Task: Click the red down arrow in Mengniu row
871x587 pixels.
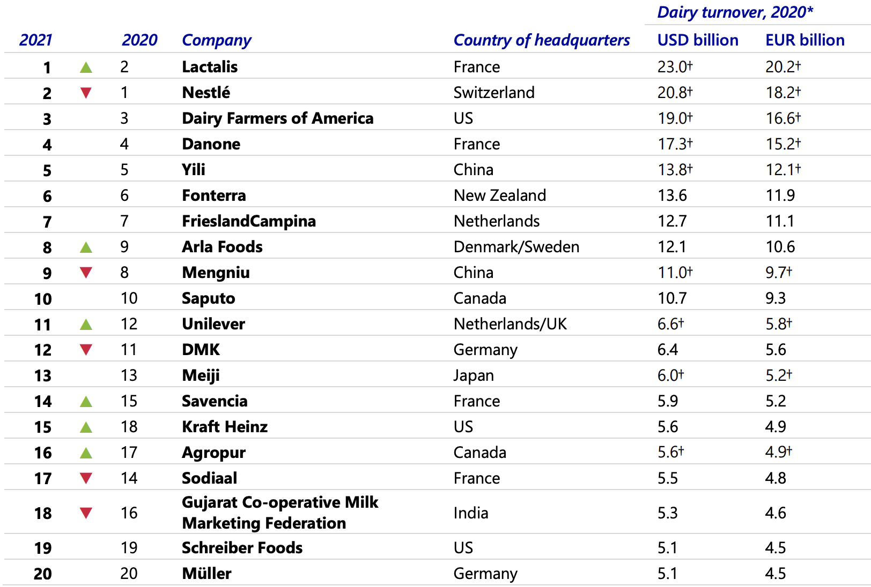Action: [86, 273]
